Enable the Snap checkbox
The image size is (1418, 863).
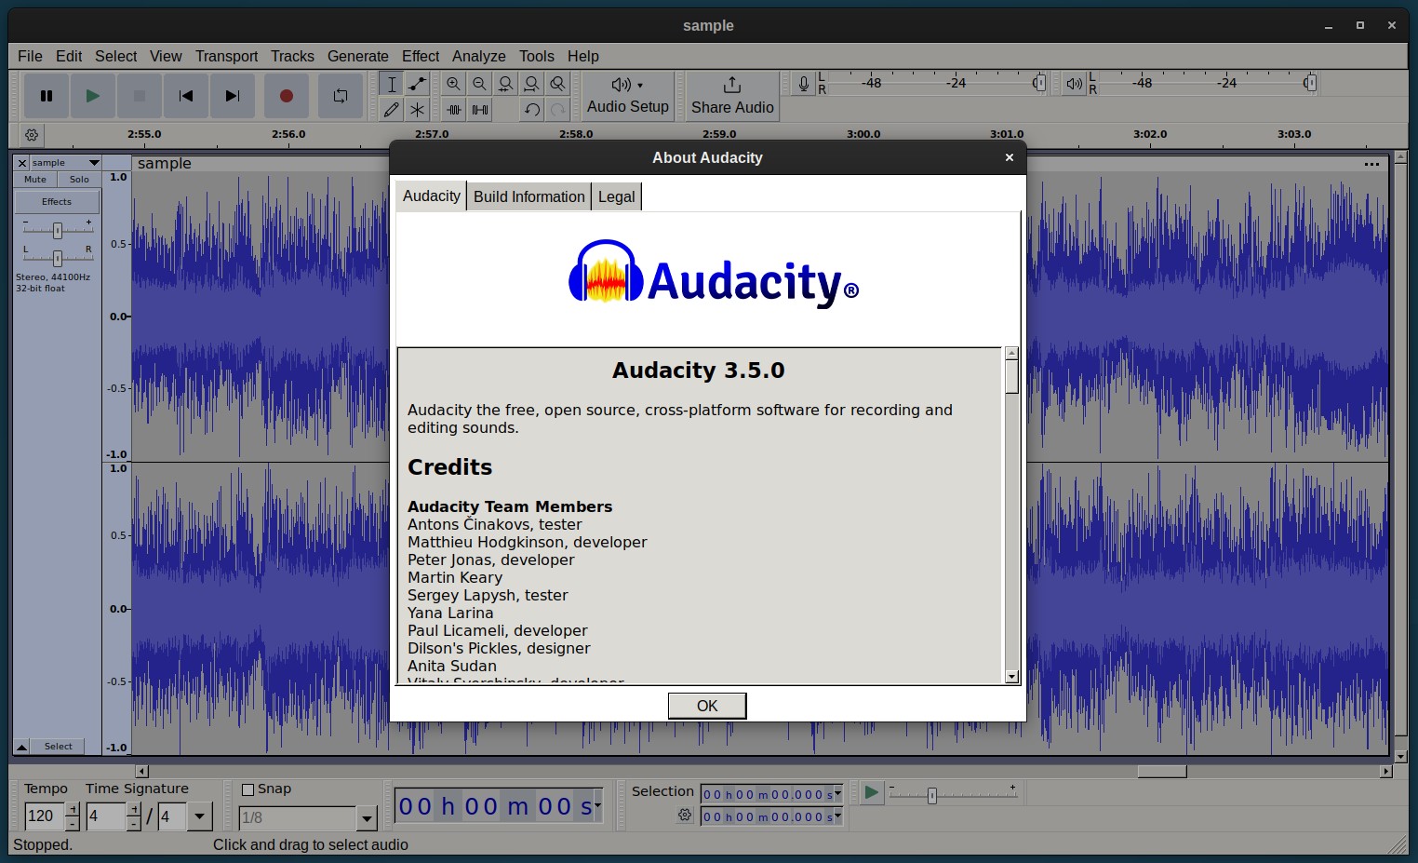[248, 789]
